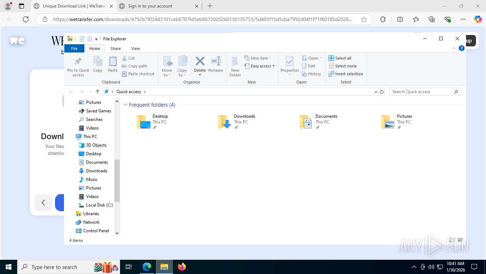Click Select all in ribbon
This screenshot has width=486, height=274.
click(340, 58)
